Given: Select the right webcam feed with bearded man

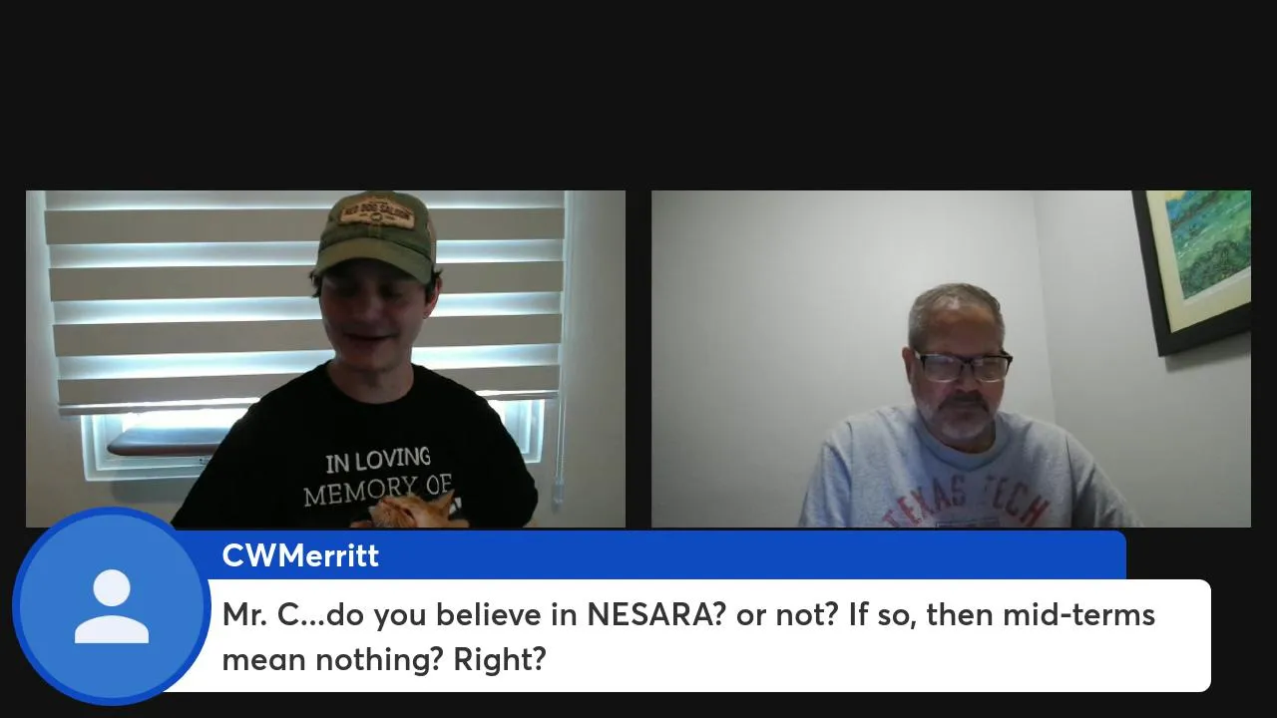Looking at the screenshot, I should pos(951,359).
